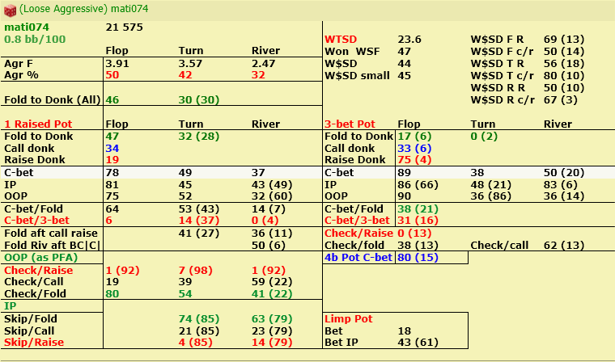This screenshot has height=362, width=615.
Task: Select the 3-bet Pot heading
Action: [350, 124]
